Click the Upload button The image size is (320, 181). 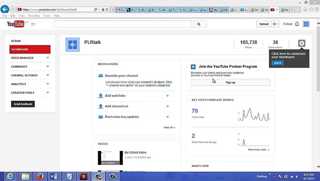coord(264,24)
